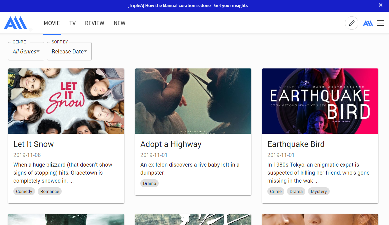This screenshot has width=389, height=225.
Task: Dismiss the blue announcement banner
Action: pyautogui.click(x=381, y=5)
